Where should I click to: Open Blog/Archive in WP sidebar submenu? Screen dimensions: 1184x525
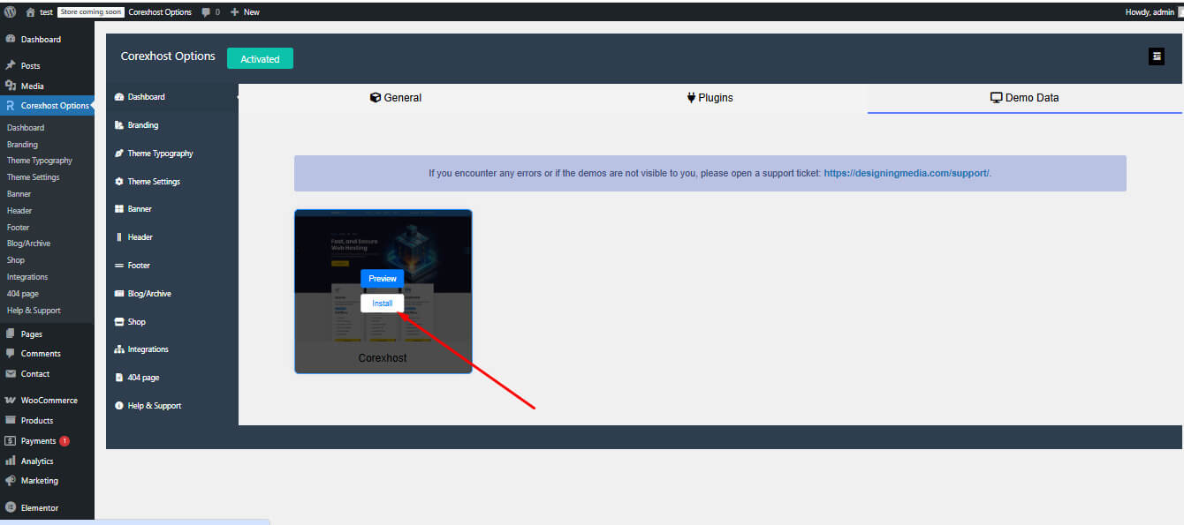[28, 244]
